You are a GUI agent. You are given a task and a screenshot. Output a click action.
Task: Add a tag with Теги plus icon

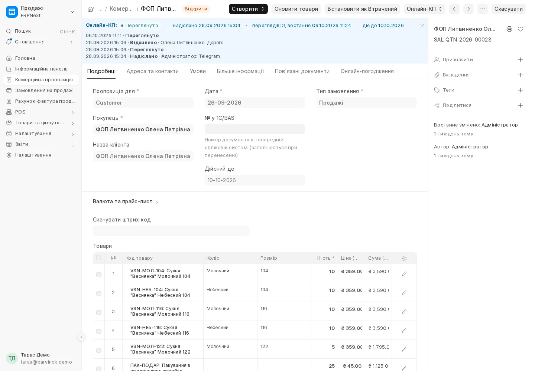[x=521, y=90]
